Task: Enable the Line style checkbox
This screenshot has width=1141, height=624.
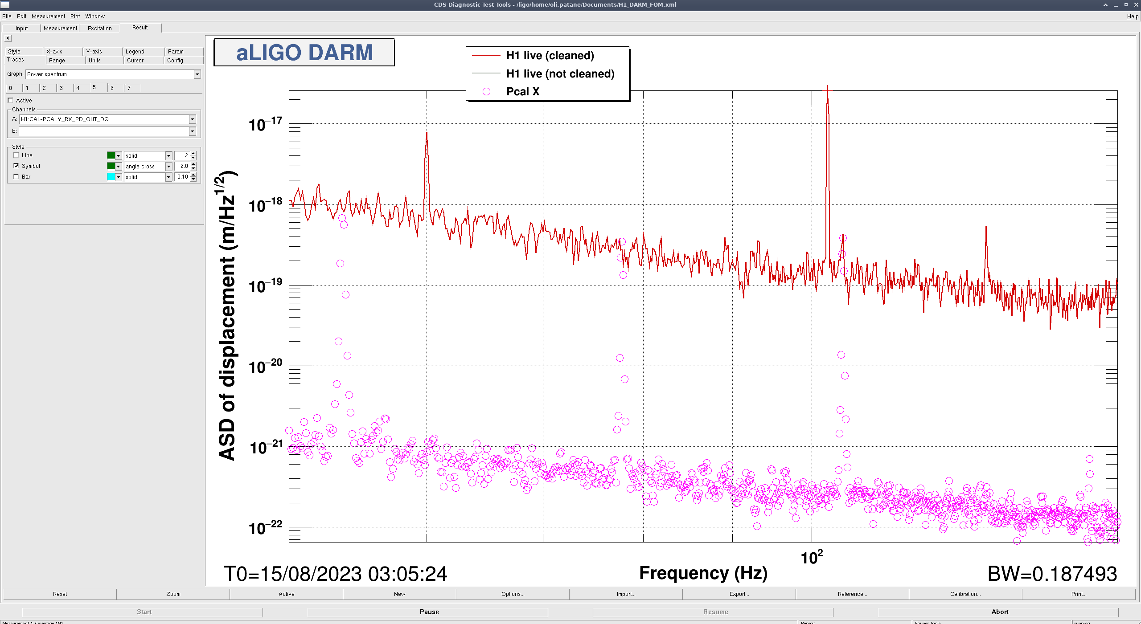Action: click(x=16, y=155)
